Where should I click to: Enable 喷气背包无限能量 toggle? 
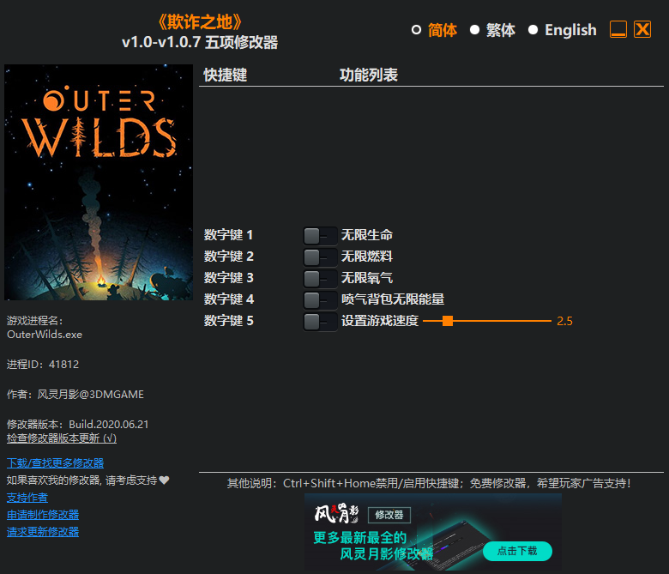320,299
